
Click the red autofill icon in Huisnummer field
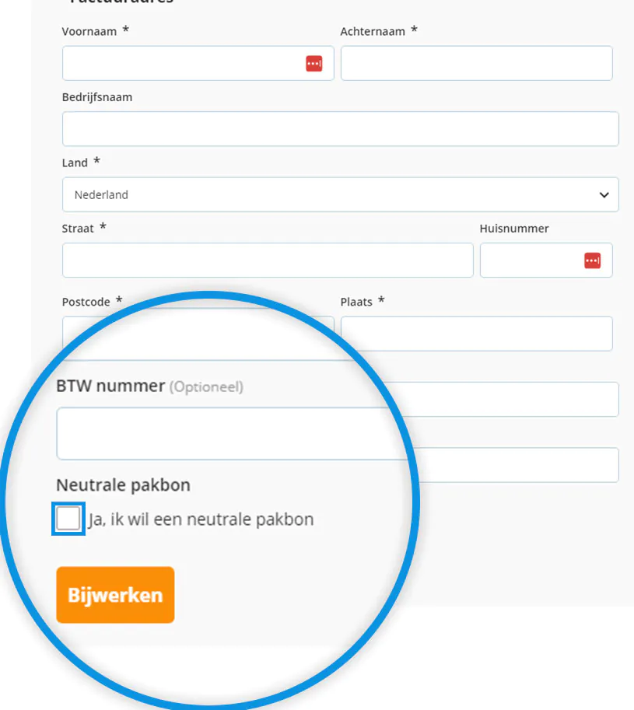tap(592, 261)
